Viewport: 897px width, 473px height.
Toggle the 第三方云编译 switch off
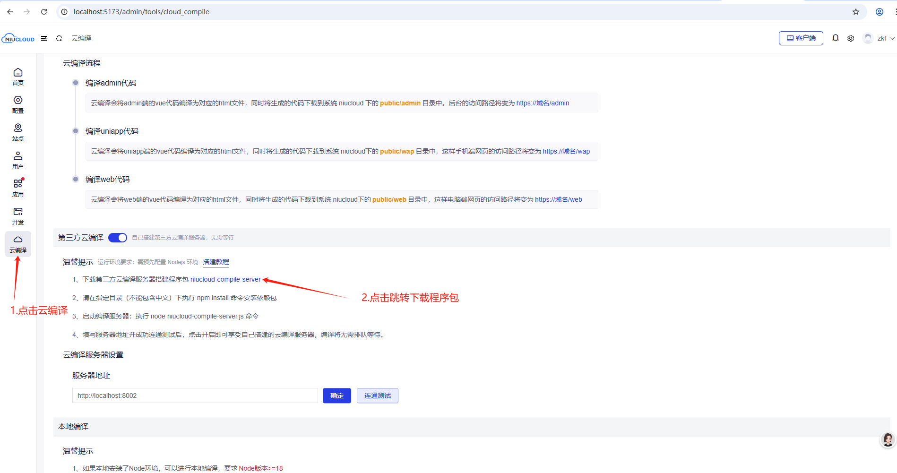(x=118, y=238)
